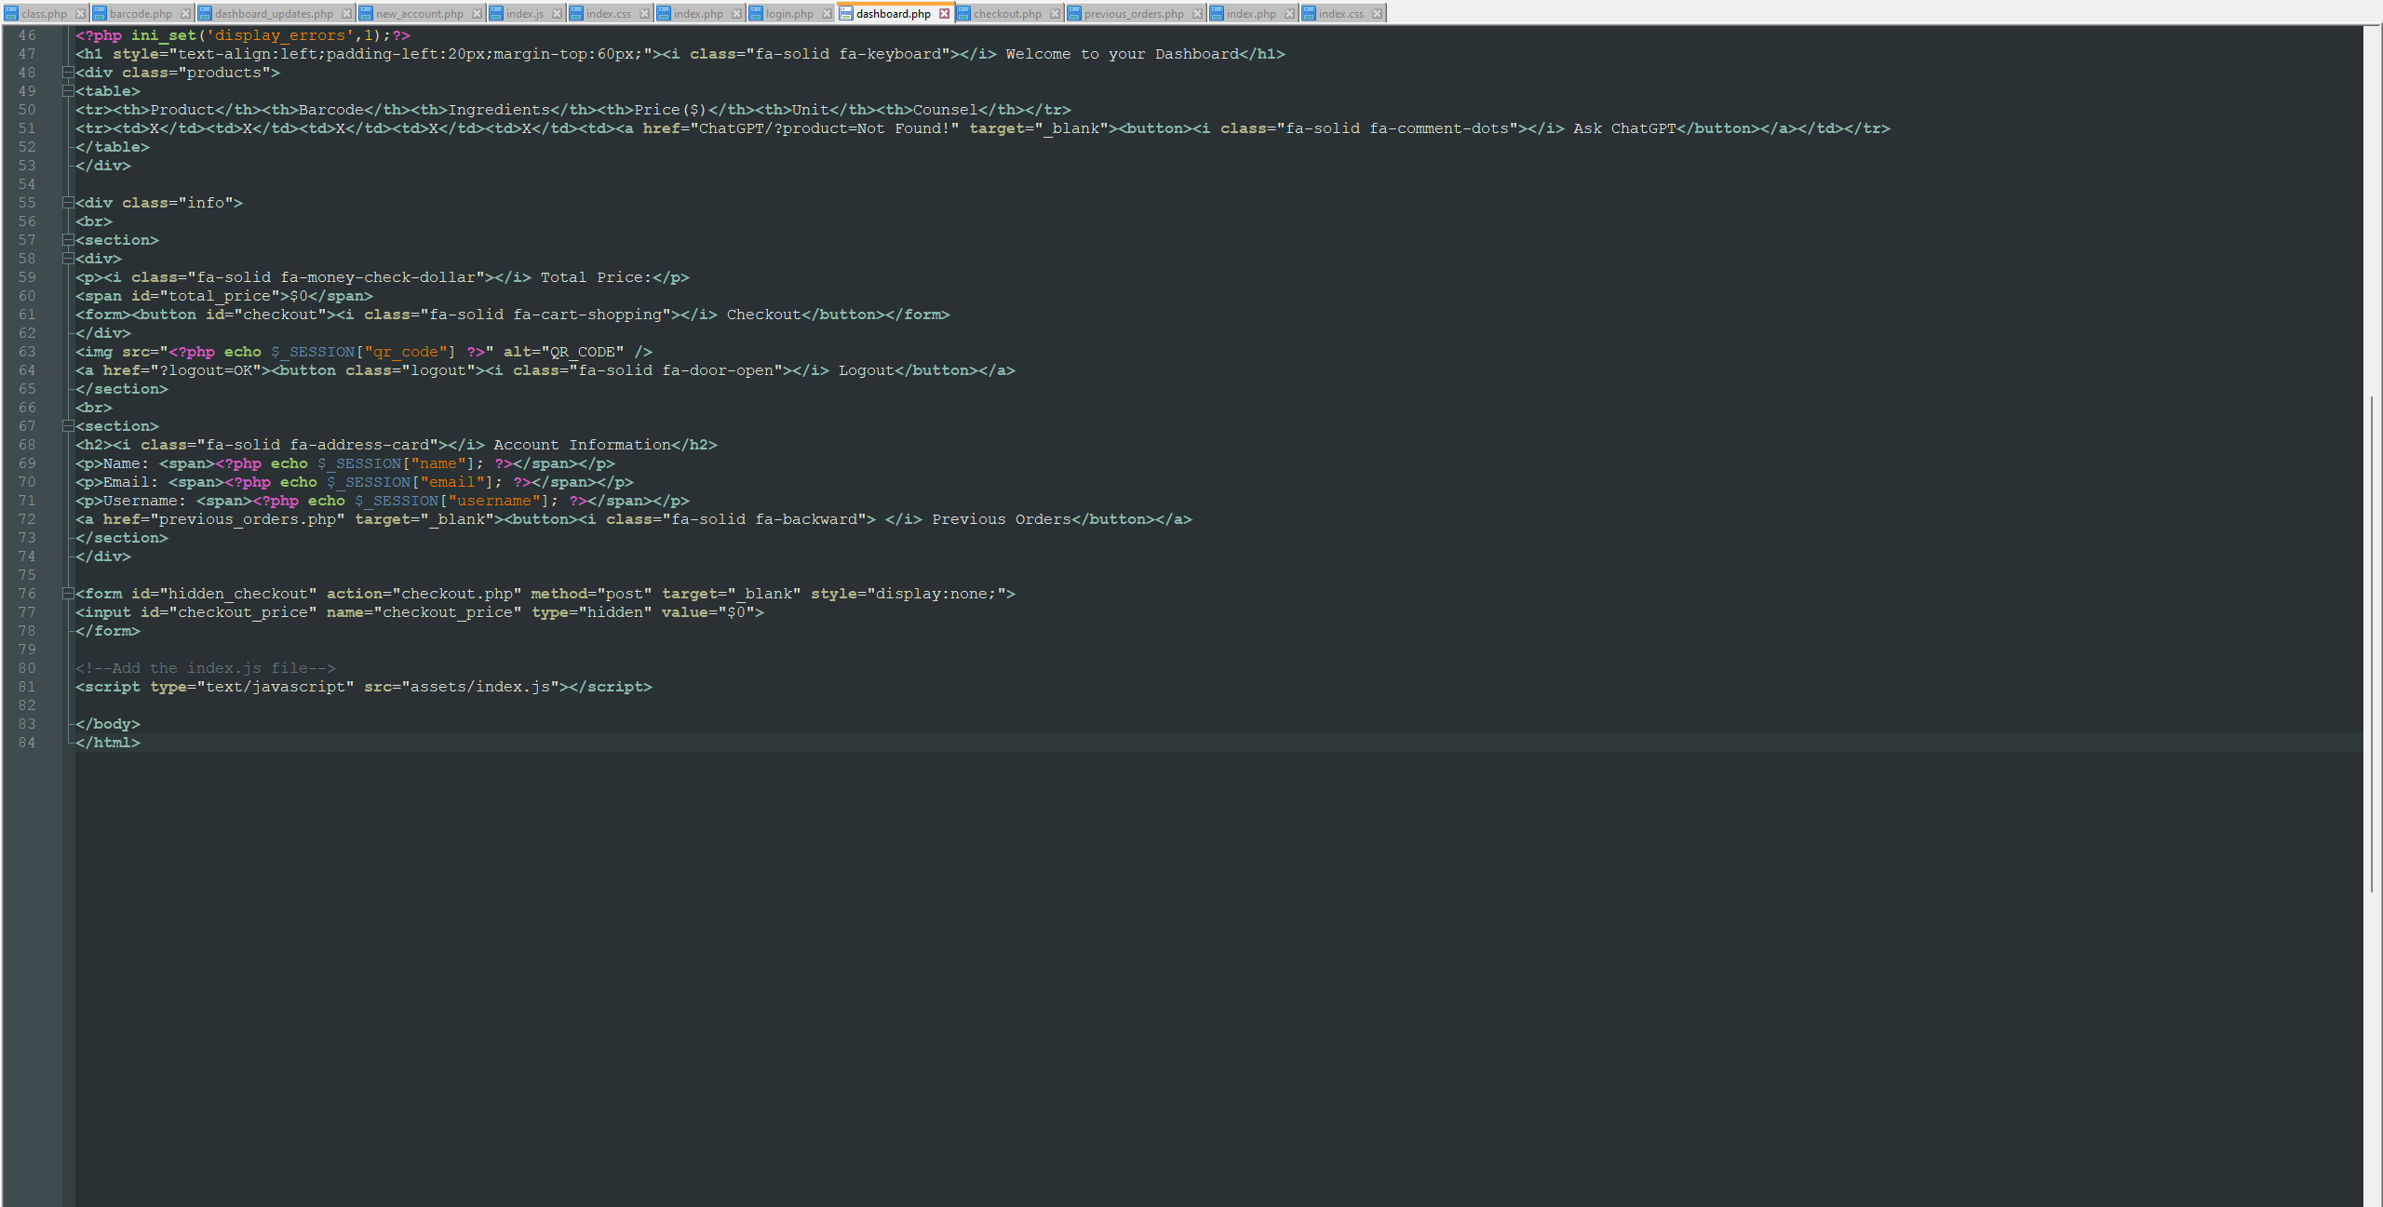Click the file icon on the index.js tab
The width and height of the screenshot is (2383, 1207).
495,13
